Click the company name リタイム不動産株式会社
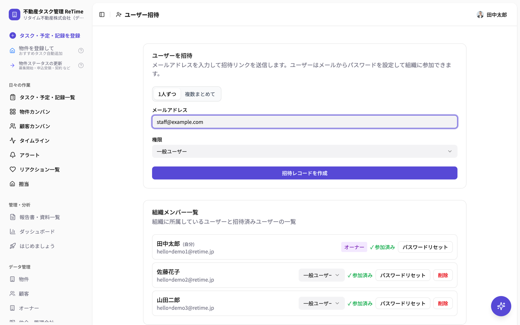520x325 pixels. (53, 18)
